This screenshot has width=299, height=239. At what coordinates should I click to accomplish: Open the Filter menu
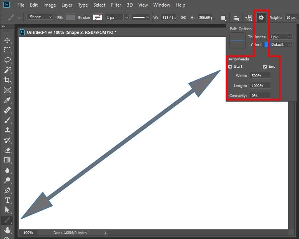pyautogui.click(x=116, y=5)
